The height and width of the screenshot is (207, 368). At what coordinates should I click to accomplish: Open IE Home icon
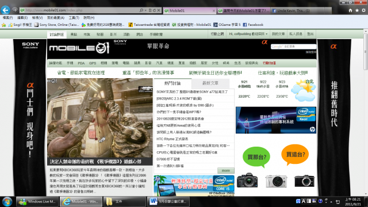tap(350, 10)
